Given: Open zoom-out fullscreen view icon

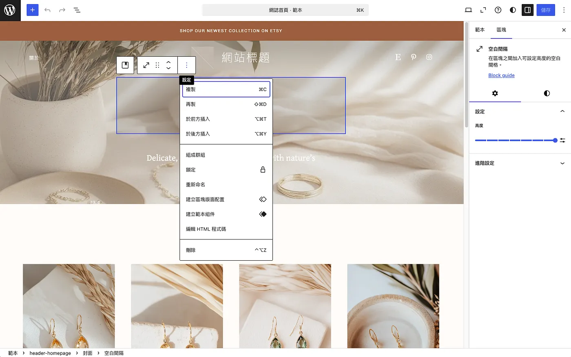Looking at the screenshot, I should pos(483,10).
